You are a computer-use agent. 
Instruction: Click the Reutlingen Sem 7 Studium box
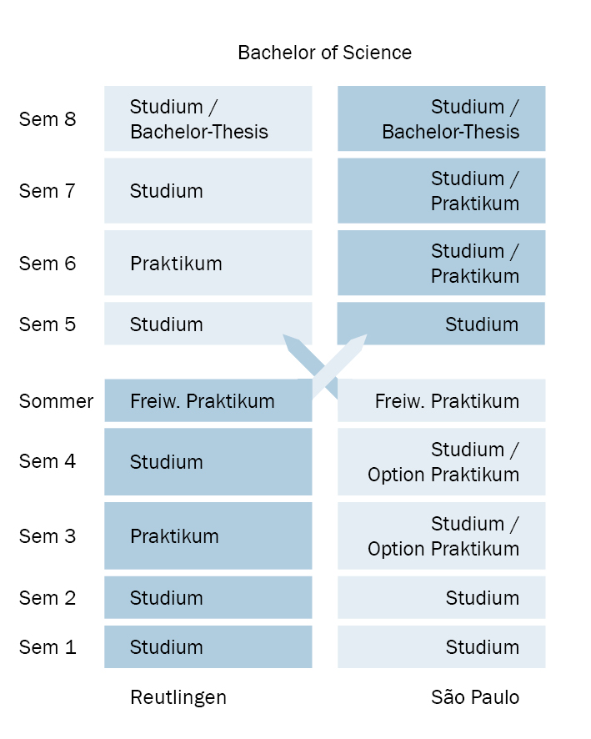208,191
